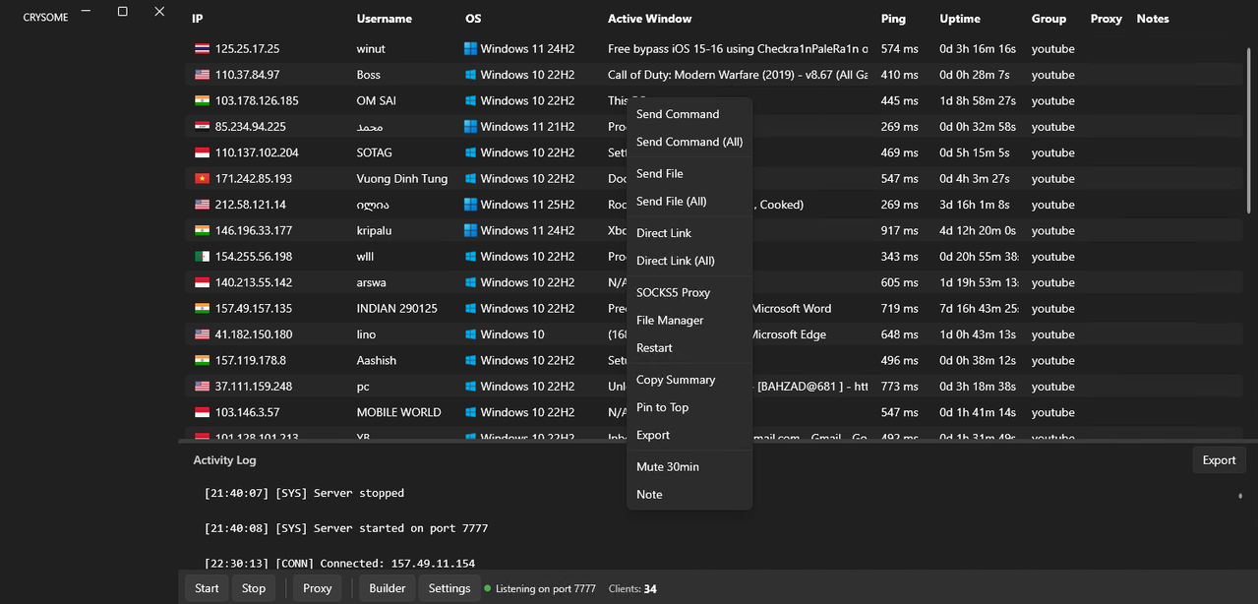Click the Activity Log Export button
1258x604 pixels.
click(1219, 460)
